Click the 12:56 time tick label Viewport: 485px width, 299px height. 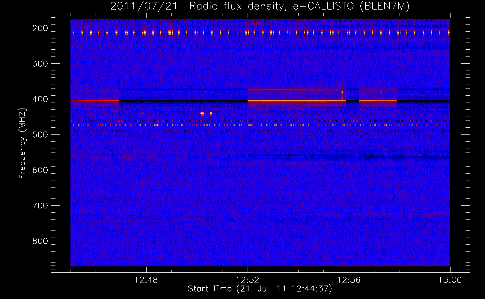[x=349, y=280]
